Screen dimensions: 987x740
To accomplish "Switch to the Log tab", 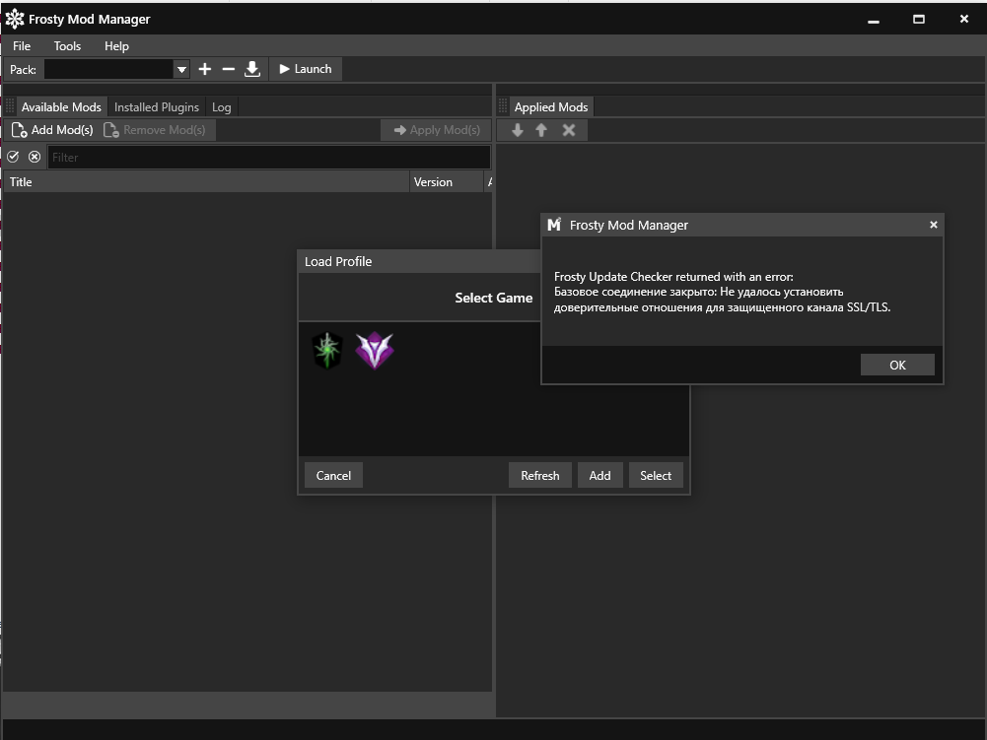I will click(222, 107).
